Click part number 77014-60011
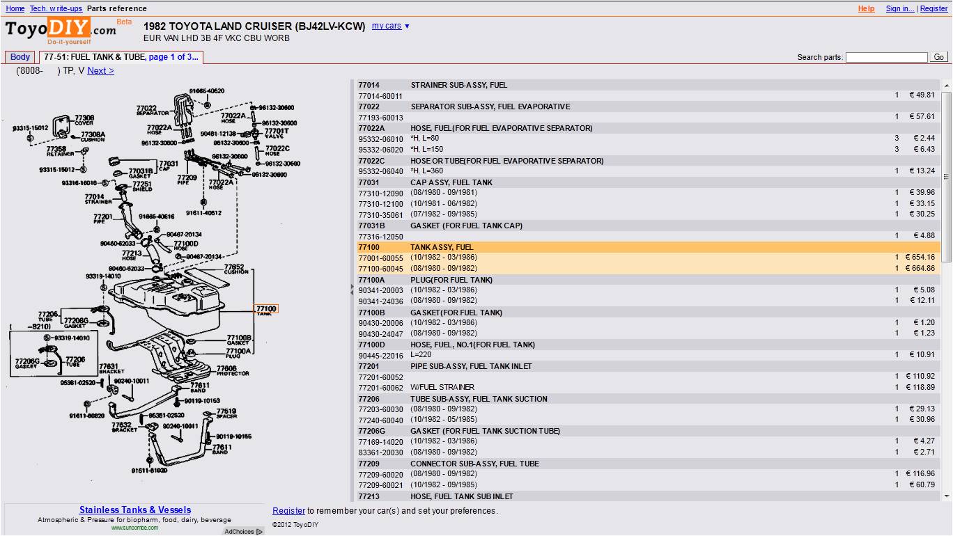The width and height of the screenshot is (953, 536). [x=380, y=96]
